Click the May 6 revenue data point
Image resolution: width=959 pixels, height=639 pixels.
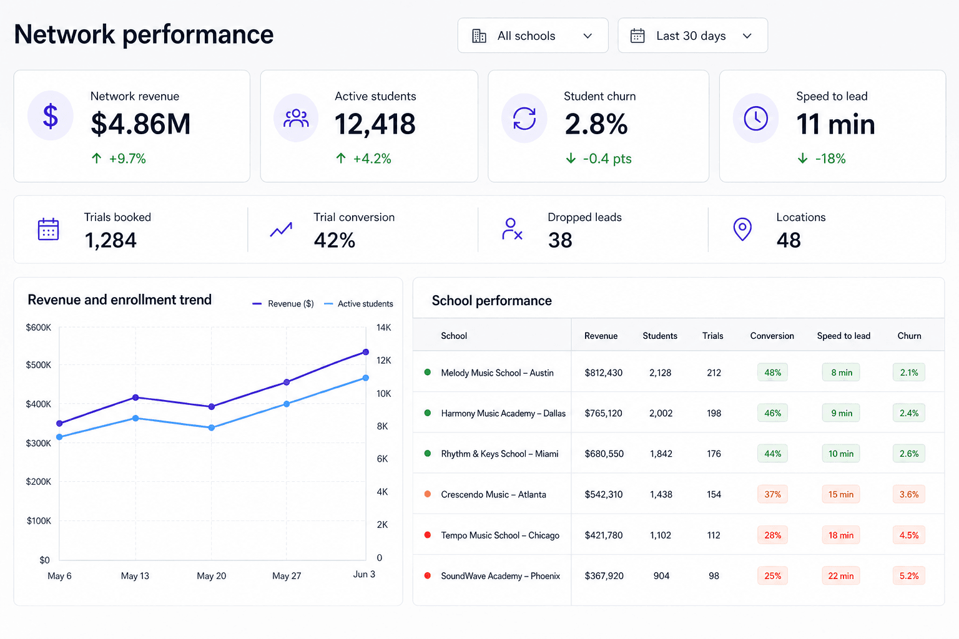coord(59,423)
